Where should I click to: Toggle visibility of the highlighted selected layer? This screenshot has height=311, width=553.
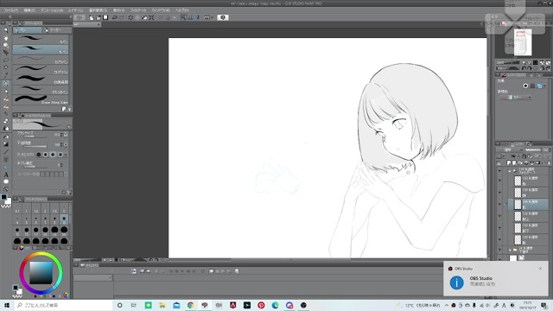(499, 204)
